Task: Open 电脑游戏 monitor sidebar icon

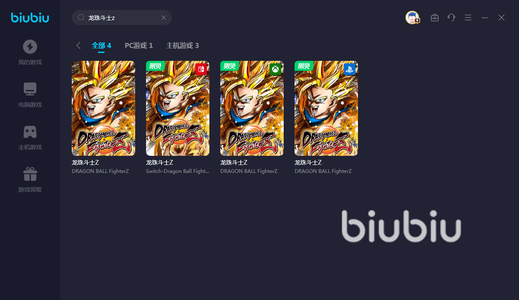Action: point(30,89)
